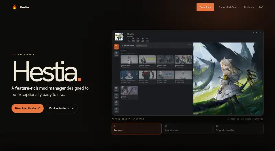This screenshot has width=275, height=151.
Task: Click the Hestia flame logo icon
Action: (x=14, y=7)
